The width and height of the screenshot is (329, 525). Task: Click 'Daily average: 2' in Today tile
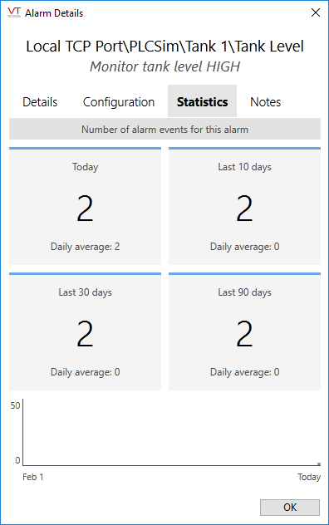(85, 247)
